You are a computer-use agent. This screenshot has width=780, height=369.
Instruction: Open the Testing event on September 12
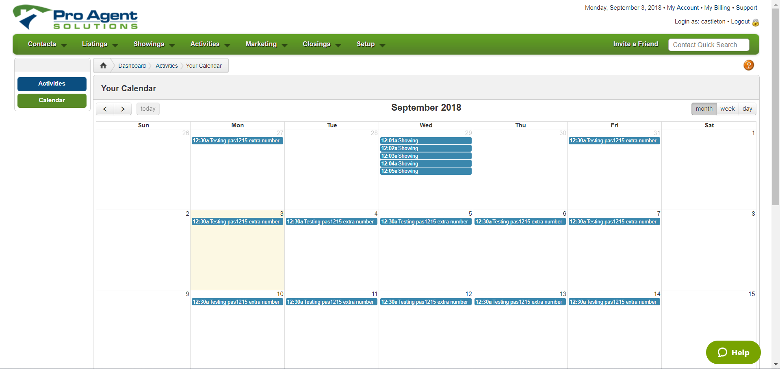426,302
